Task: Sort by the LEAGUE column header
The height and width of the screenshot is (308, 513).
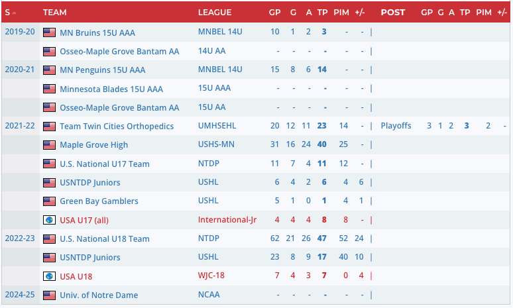Action: coord(215,13)
